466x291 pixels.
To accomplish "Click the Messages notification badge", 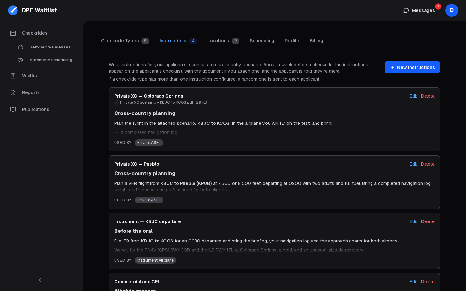I will pos(438,6).
